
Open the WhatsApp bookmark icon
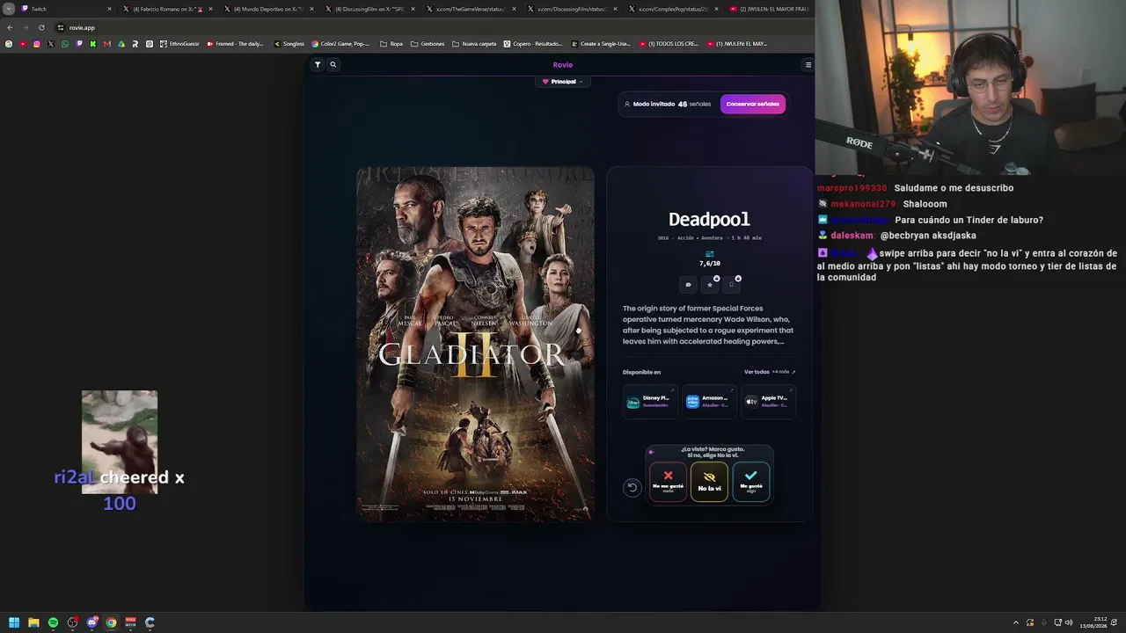coord(65,44)
